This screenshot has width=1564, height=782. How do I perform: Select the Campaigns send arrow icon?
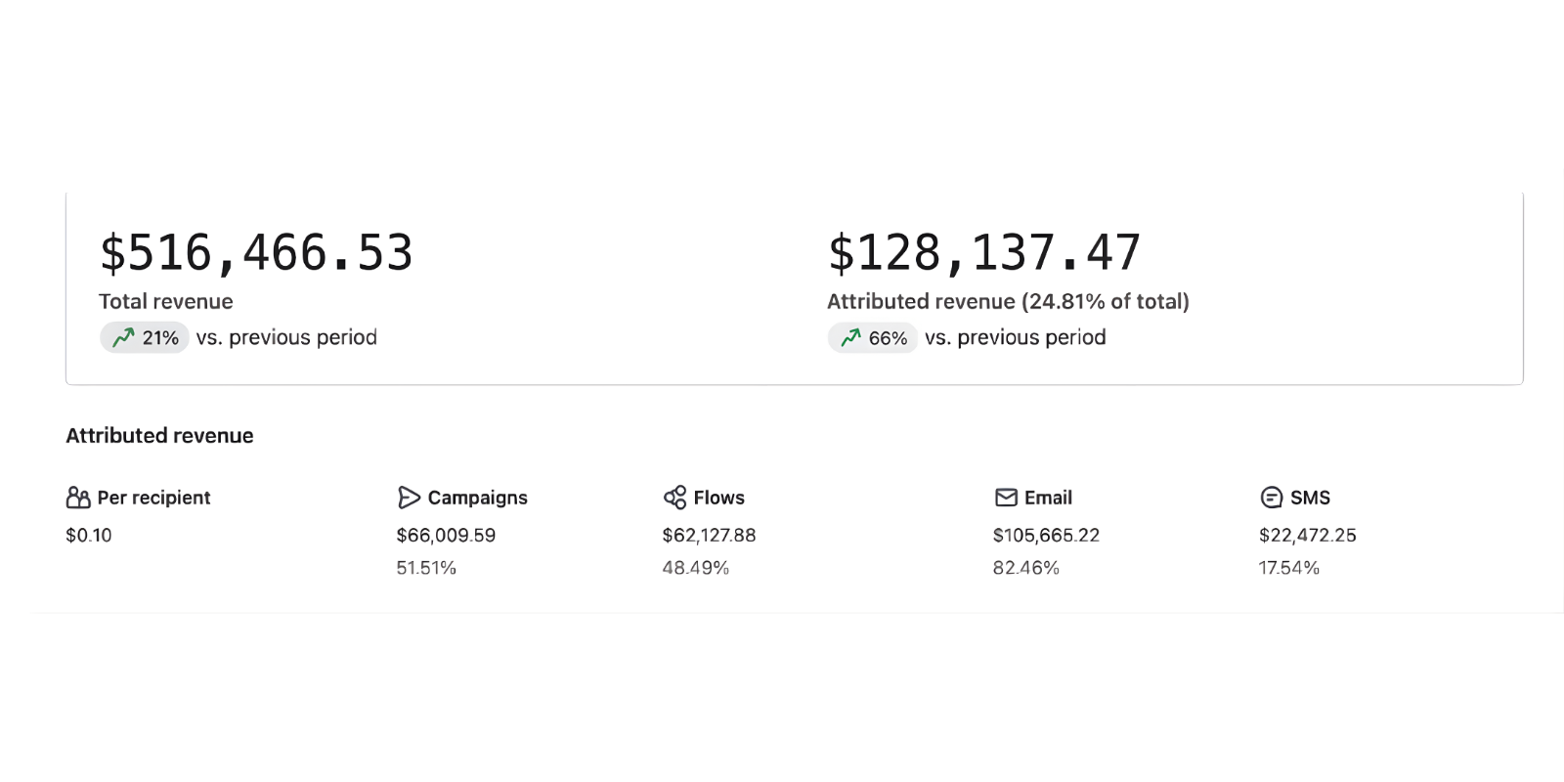pos(409,497)
